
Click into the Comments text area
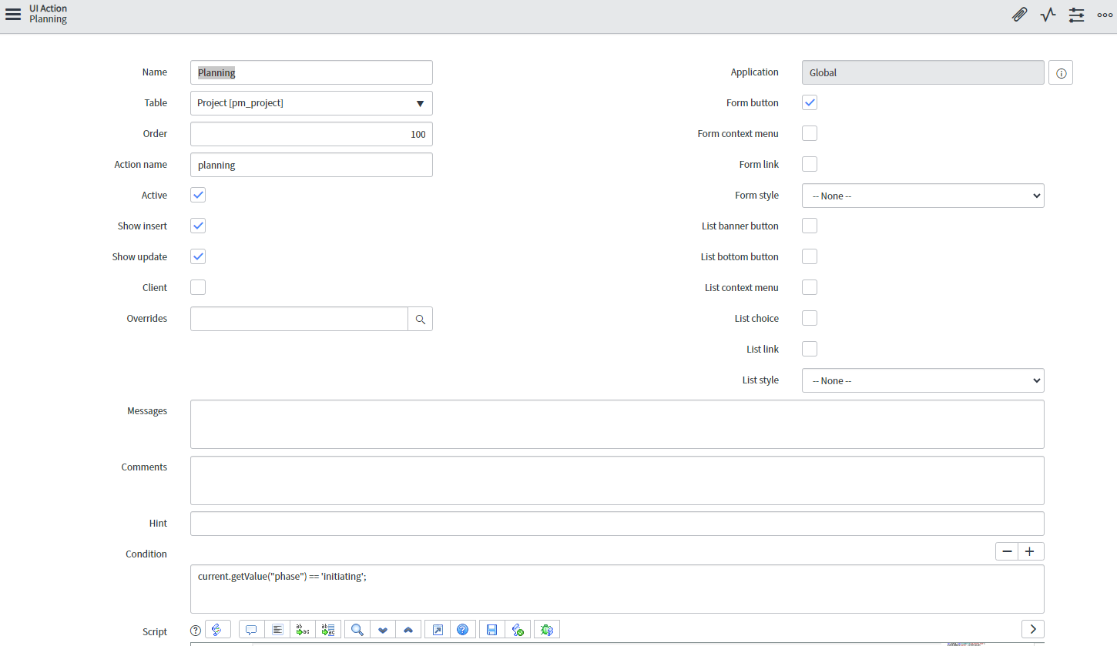(617, 480)
